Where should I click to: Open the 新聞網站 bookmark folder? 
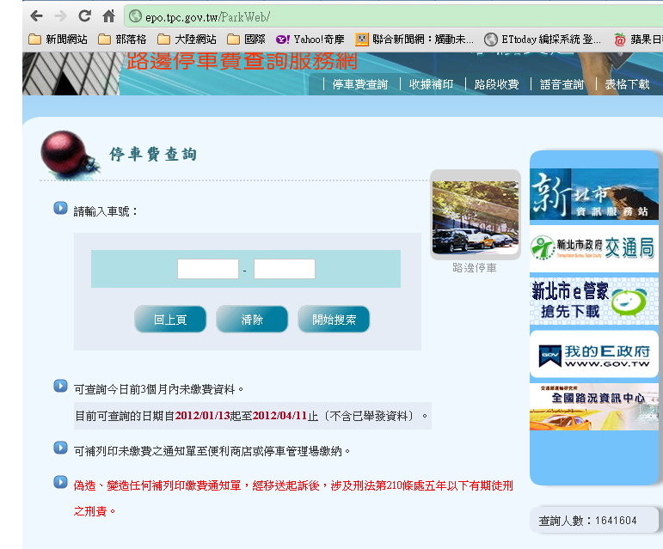[x=58, y=40]
